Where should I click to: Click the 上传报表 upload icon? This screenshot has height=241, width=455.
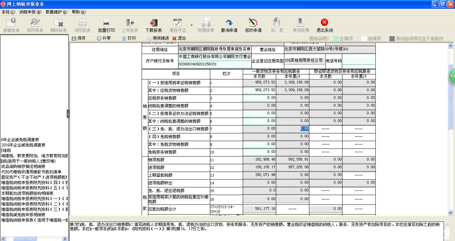tap(130, 25)
